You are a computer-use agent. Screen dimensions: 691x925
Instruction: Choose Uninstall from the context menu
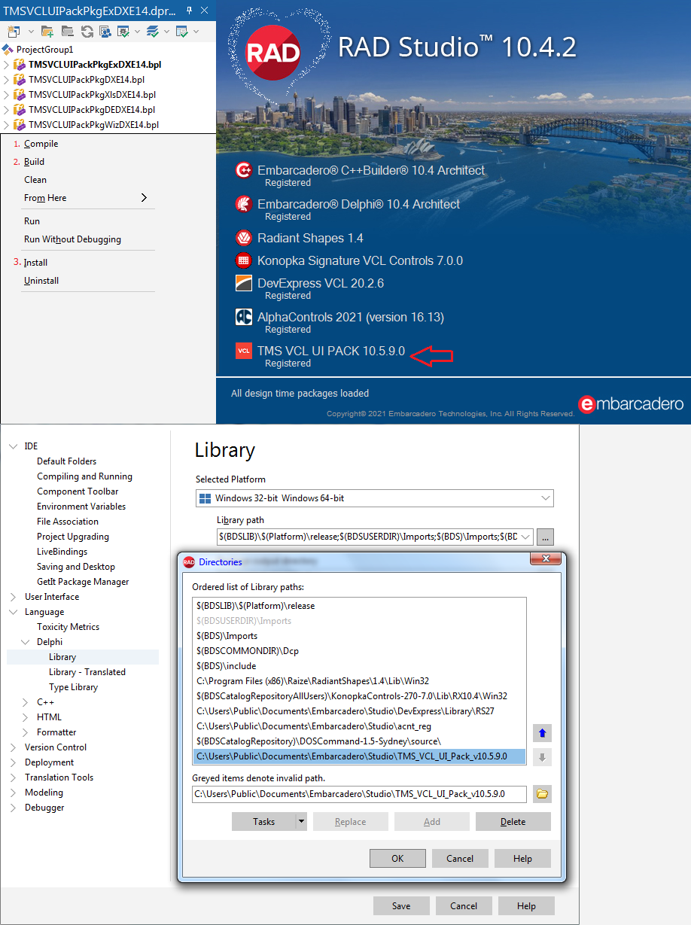(41, 281)
